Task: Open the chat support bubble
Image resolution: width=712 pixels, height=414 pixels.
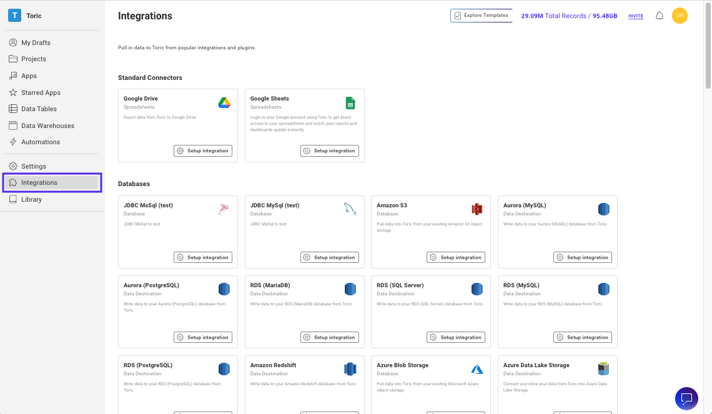Action: point(686,398)
